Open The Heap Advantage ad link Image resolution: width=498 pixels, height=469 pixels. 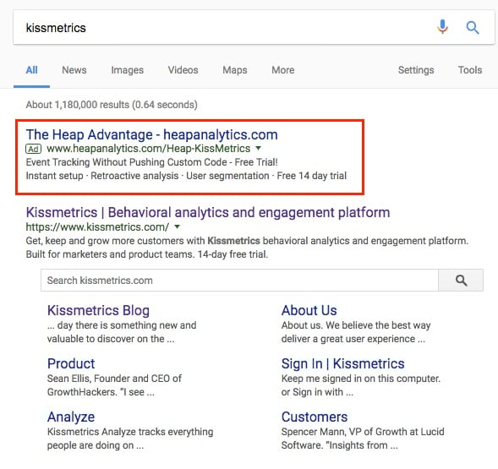(x=152, y=134)
